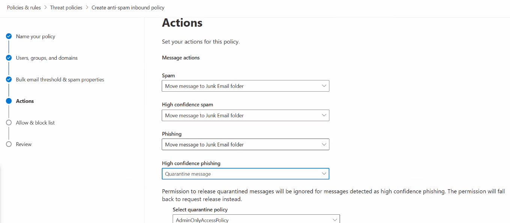Go to the Policies & rules breadcrumb
Viewport: 510px width, 223px height.
click(24, 8)
